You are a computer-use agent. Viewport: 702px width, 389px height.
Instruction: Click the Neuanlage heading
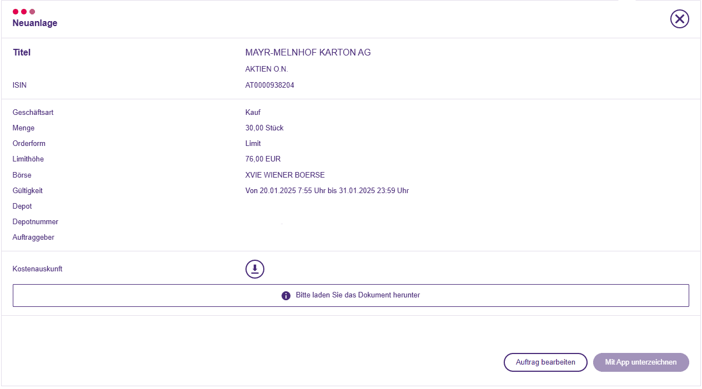pyautogui.click(x=35, y=23)
